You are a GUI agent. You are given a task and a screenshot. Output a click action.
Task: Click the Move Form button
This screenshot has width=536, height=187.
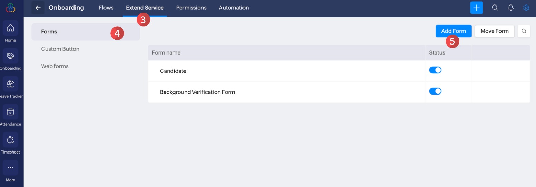[494, 31]
